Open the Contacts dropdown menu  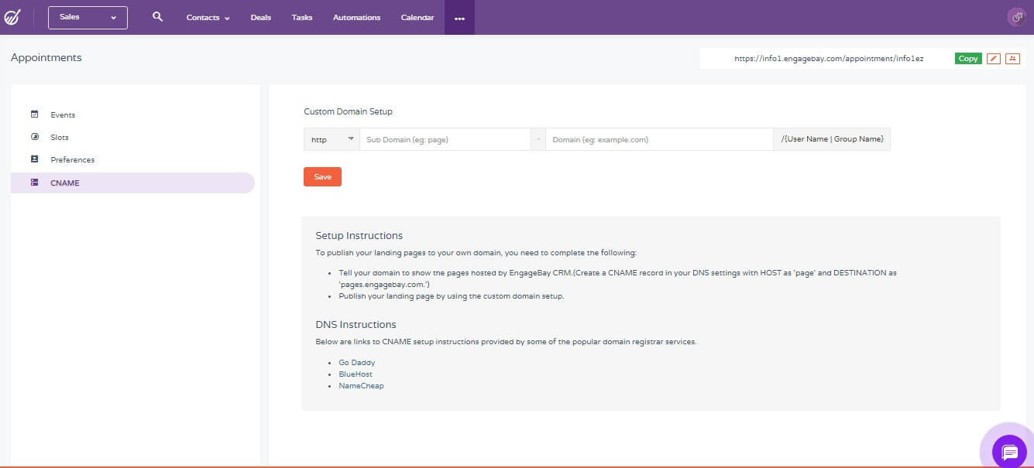tap(206, 16)
